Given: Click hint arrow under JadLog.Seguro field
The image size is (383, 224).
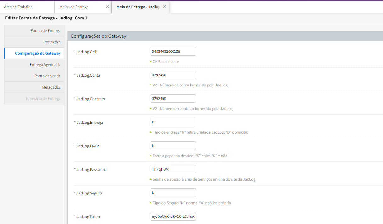Looking at the screenshot, I should coord(151,203).
